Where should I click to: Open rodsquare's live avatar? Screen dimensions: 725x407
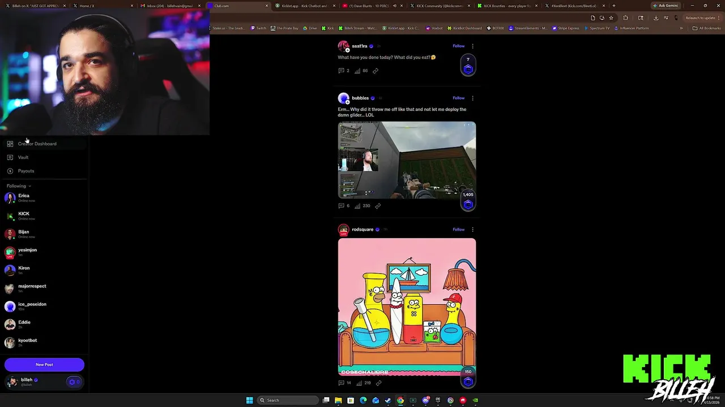(x=343, y=230)
